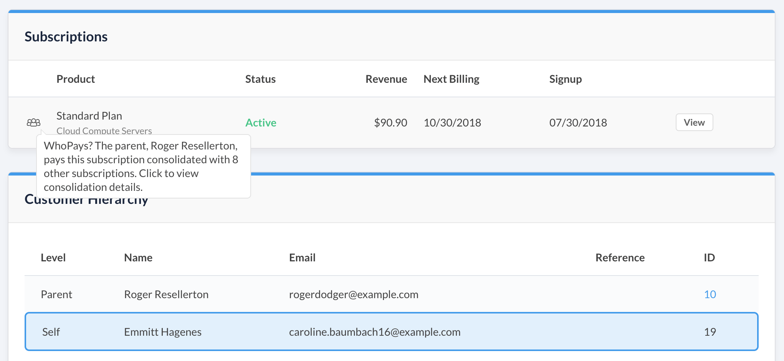The height and width of the screenshot is (361, 784).
Task: Click the Active status label
Action: click(x=261, y=123)
